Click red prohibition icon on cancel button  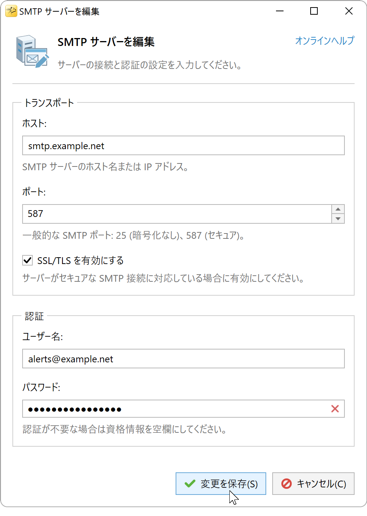(x=287, y=484)
